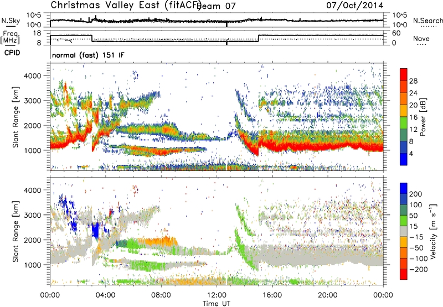Select the "200" label on Velocity colorbar

415,194
